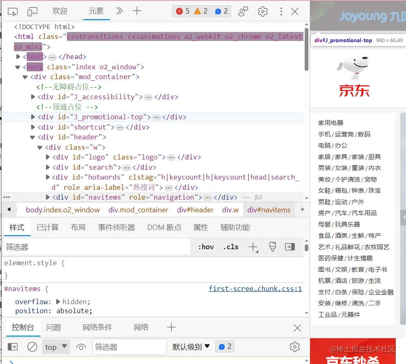The image size is (406, 364).
Task: Close the DevTools panel
Action: tap(295, 11)
